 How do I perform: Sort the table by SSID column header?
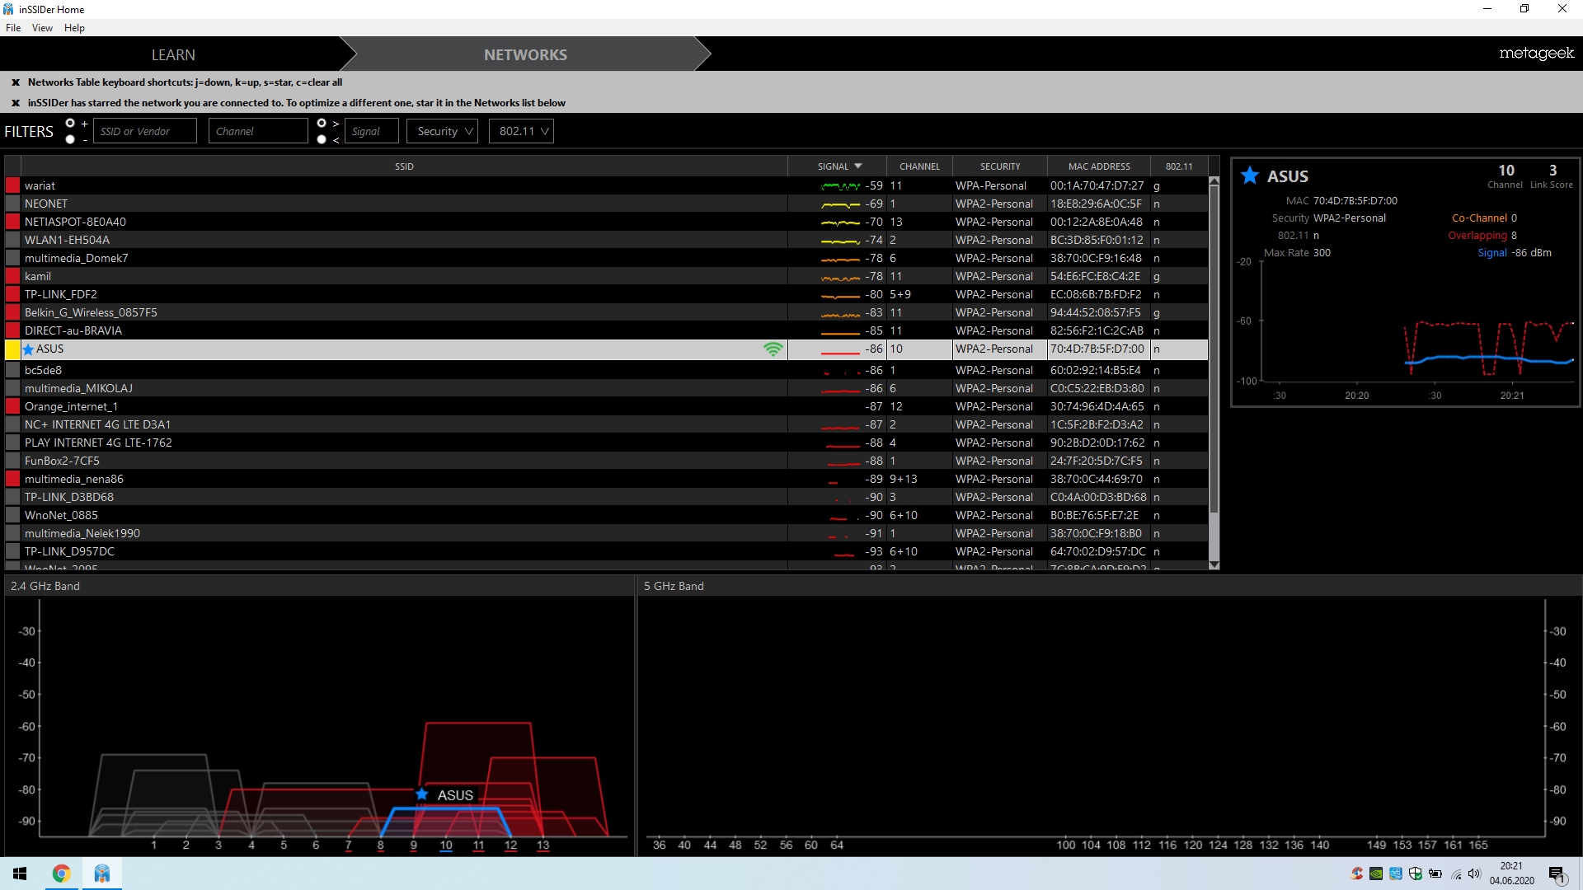pos(404,166)
